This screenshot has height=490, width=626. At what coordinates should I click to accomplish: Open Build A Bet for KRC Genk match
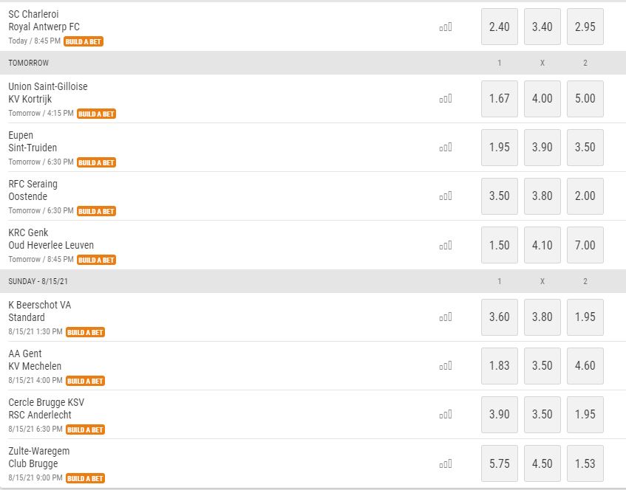pyautogui.click(x=96, y=260)
